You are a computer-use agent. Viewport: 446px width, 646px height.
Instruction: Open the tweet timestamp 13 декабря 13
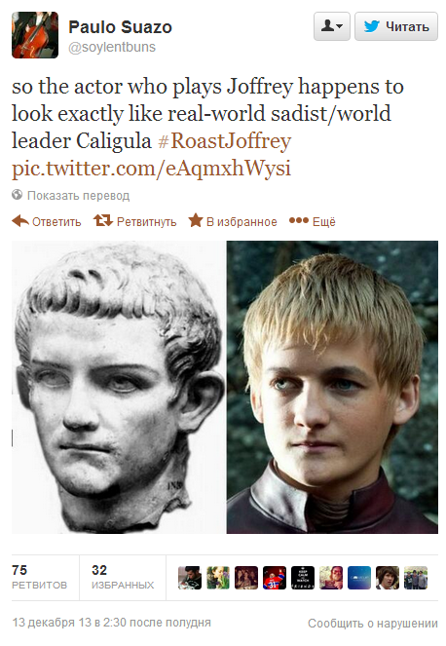click(112, 623)
